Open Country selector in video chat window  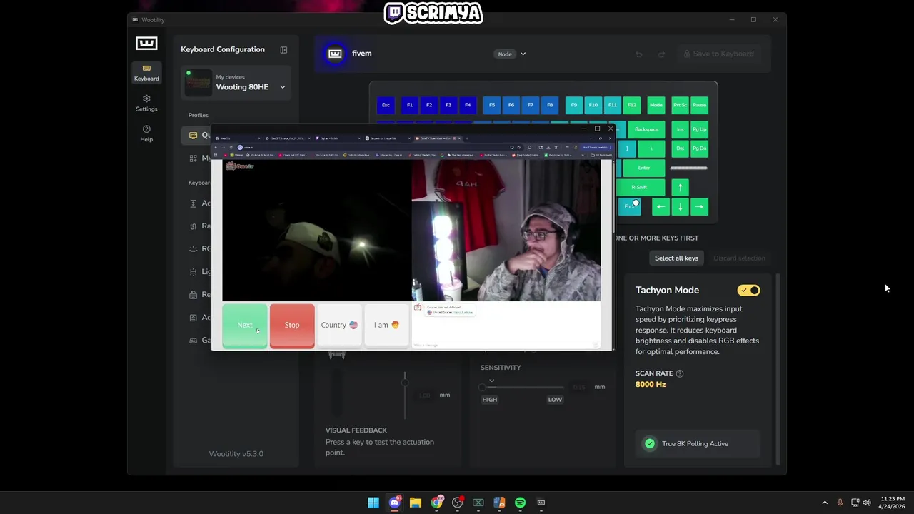[339, 325]
